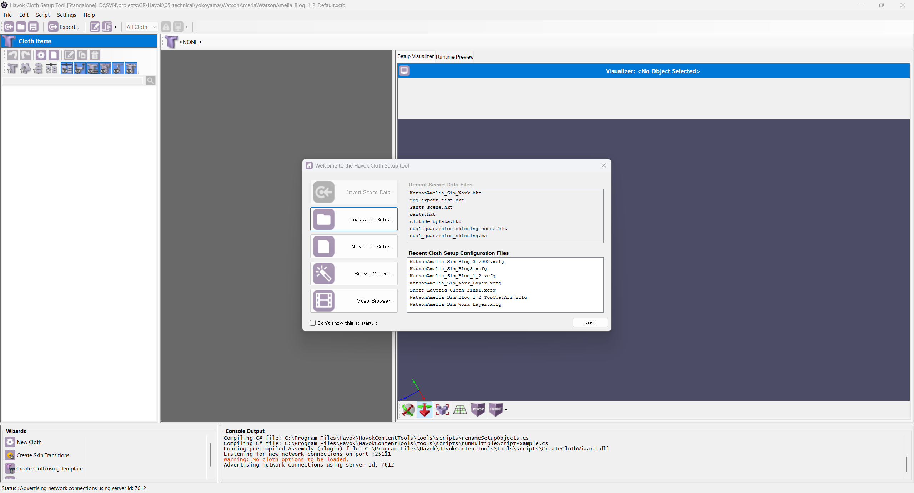The image size is (914, 493).
Task: Toggle the eye visibility icon with arrow and stacks
Action: click(67, 68)
